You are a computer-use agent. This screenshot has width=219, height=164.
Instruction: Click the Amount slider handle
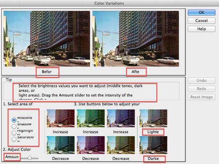[29, 158]
